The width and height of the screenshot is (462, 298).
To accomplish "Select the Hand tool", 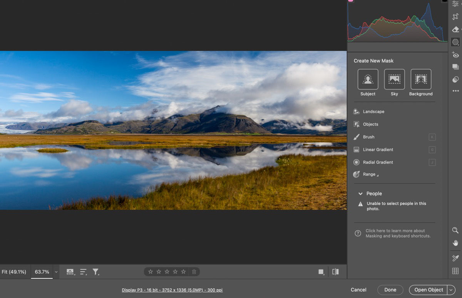I will point(455,243).
